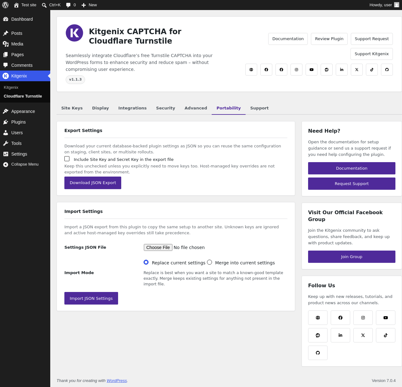Open the WordPress logo menu in the admin bar

[5, 5]
